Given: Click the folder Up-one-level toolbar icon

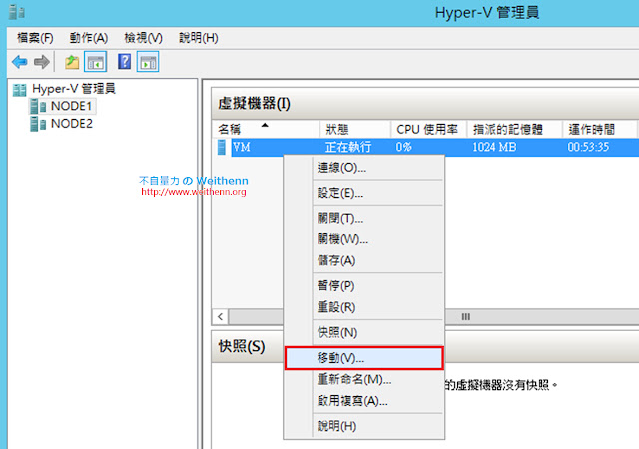Looking at the screenshot, I should tap(72, 62).
